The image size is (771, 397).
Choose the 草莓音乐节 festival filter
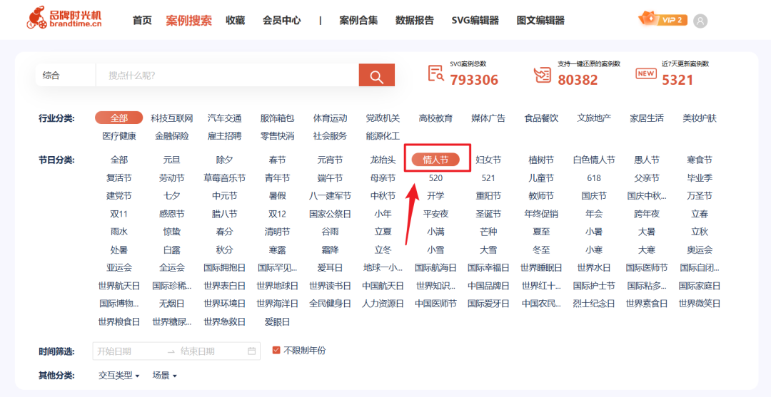224,177
